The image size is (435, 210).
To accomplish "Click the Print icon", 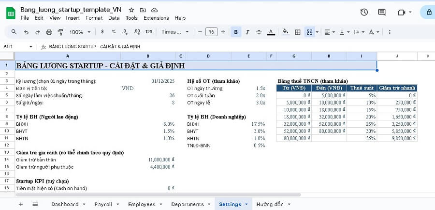I will [49, 32].
